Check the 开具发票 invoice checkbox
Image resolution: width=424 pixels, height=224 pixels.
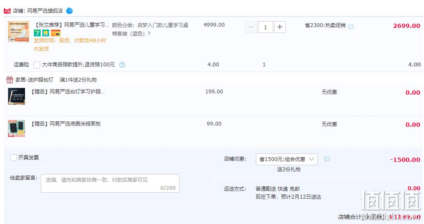(14, 158)
